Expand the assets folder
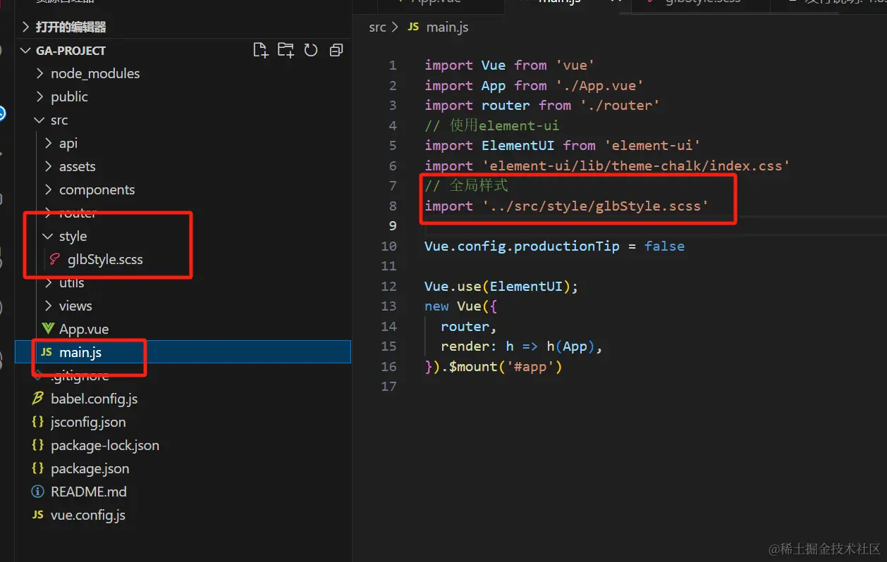The image size is (887, 562). pyautogui.click(x=48, y=166)
